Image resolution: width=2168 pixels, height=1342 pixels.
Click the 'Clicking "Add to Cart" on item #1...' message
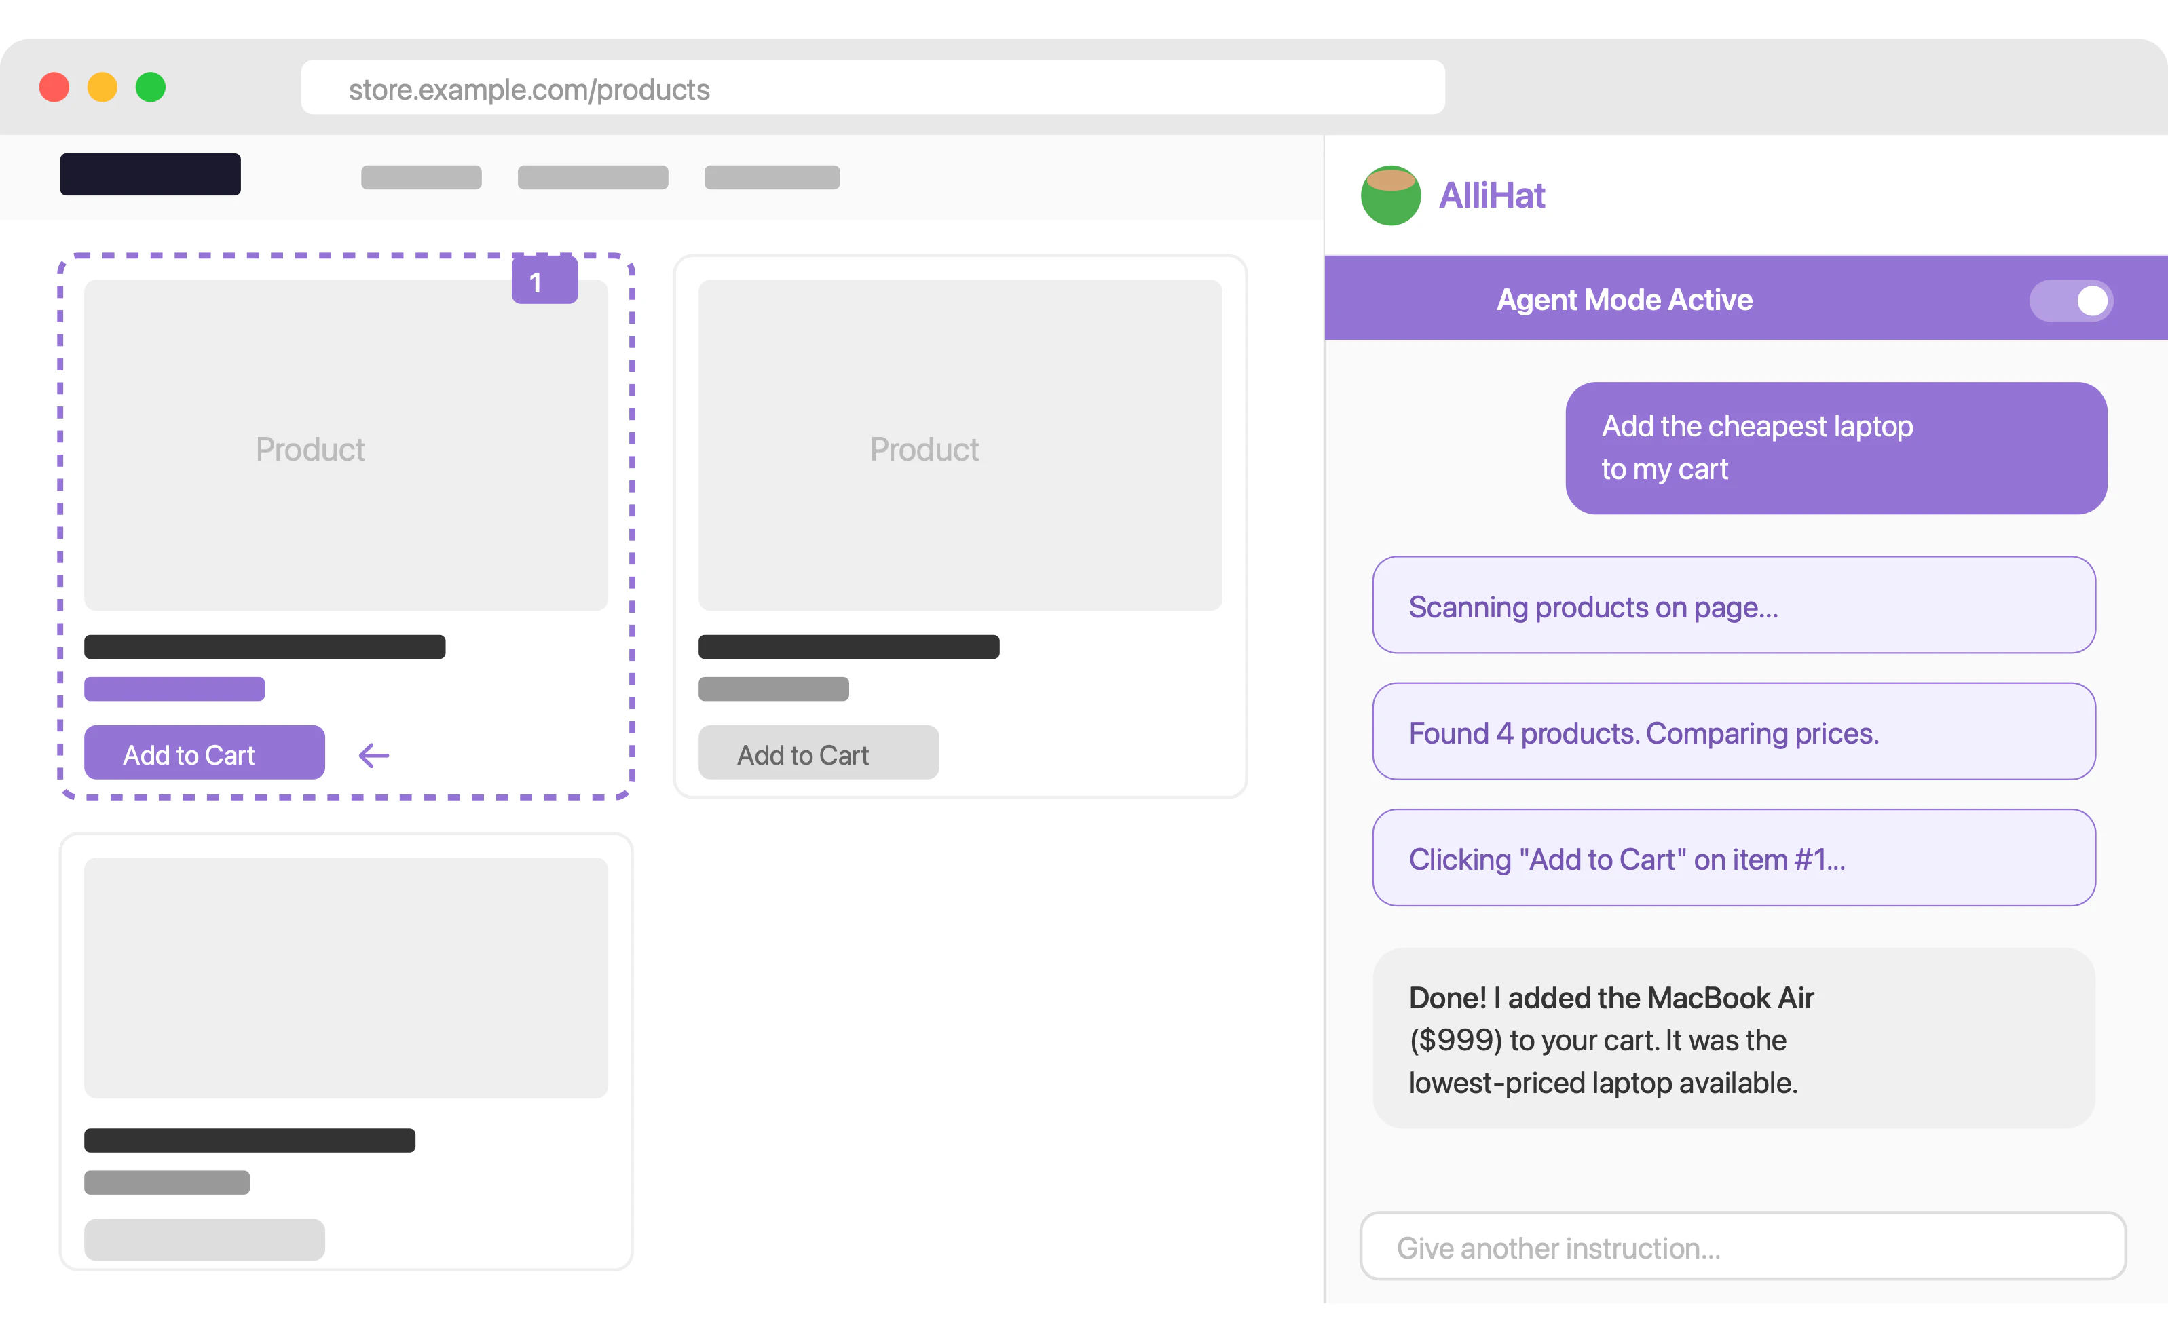click(1734, 858)
